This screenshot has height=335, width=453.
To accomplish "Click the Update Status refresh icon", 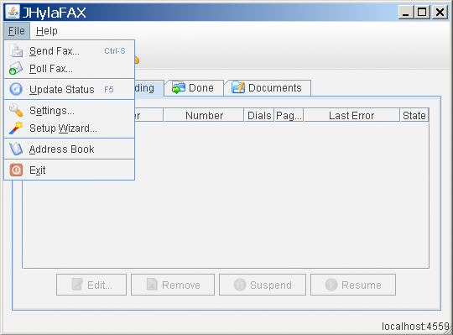I will pos(16,89).
